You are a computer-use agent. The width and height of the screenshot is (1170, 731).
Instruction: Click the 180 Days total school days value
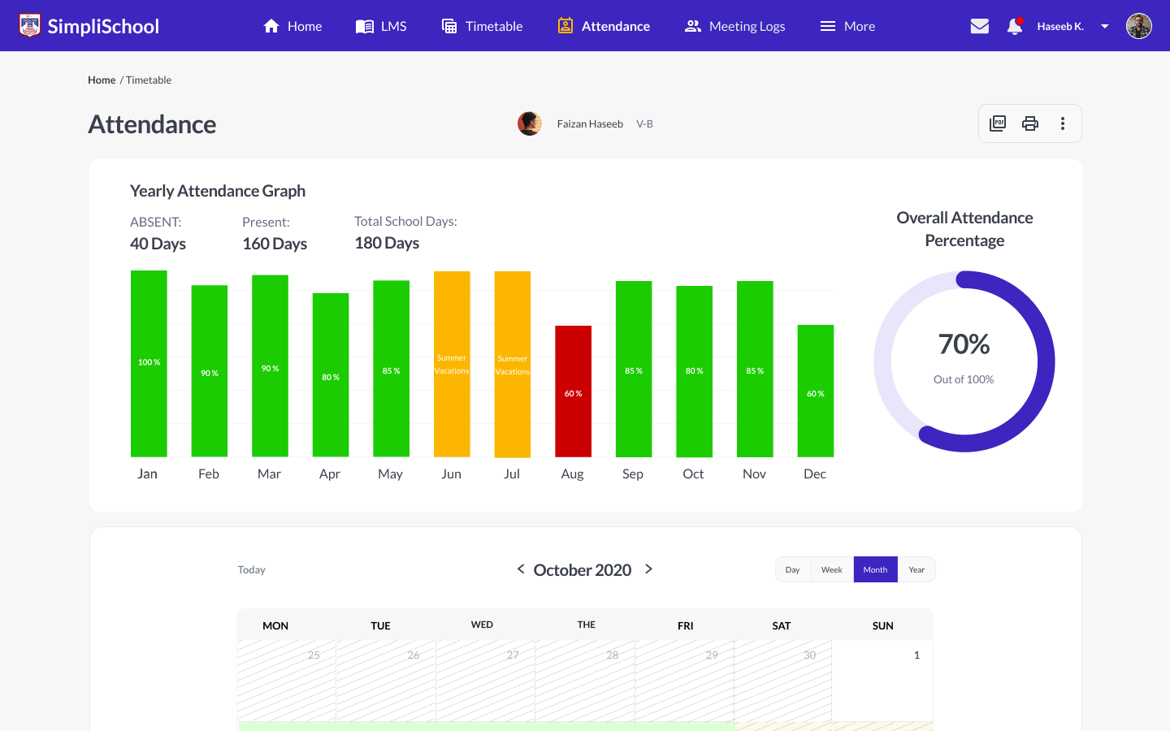[x=387, y=243]
